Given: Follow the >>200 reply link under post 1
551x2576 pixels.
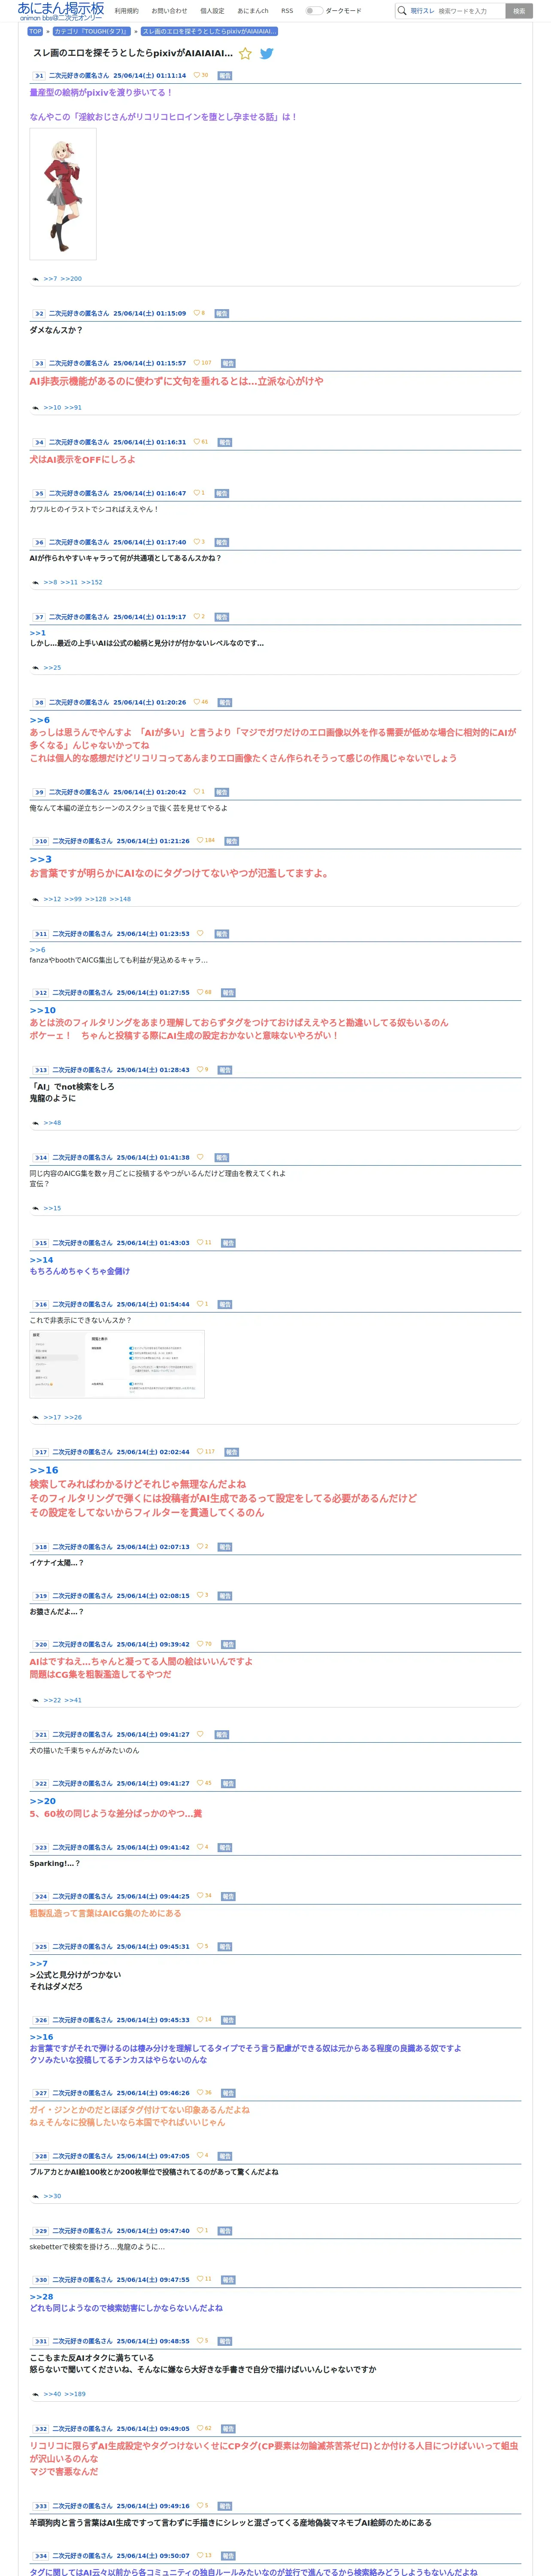Looking at the screenshot, I should (71, 279).
